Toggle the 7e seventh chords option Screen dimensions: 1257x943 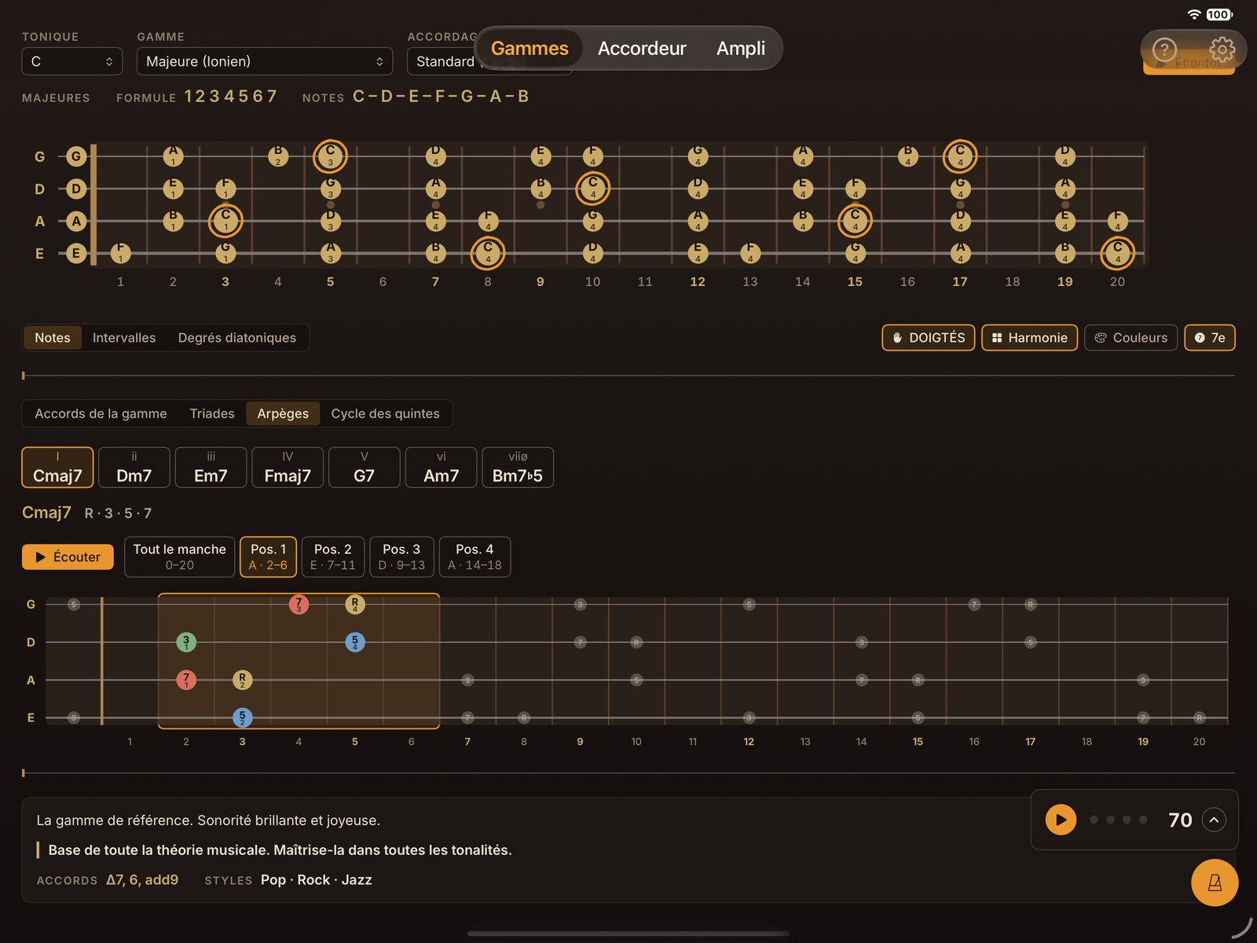click(1210, 337)
